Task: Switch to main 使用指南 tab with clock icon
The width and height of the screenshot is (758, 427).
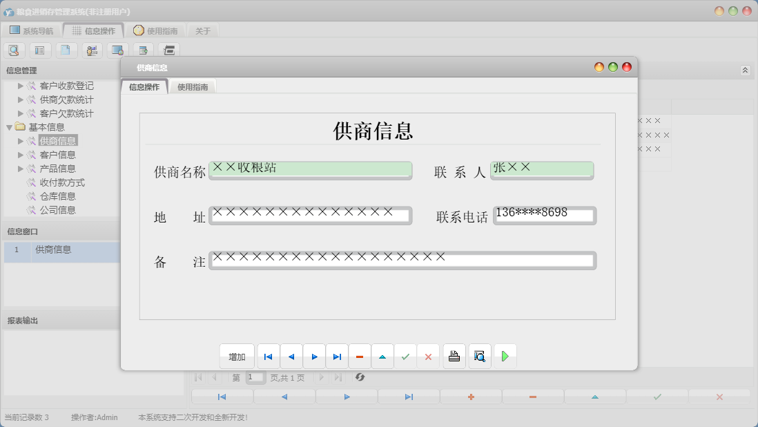Action: 156,30
